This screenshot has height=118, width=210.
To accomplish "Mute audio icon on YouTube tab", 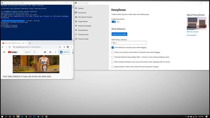I will click(x=23, y=43).
